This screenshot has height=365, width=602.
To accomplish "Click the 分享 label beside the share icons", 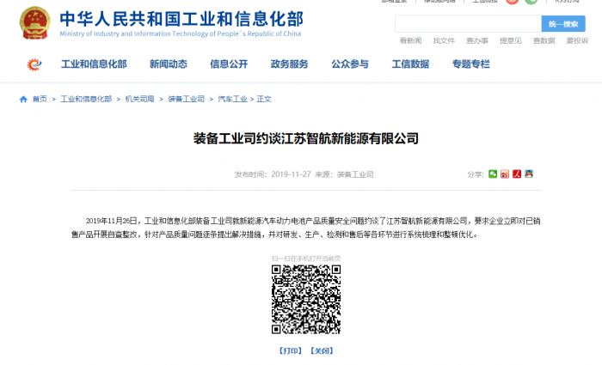I will tap(476, 174).
